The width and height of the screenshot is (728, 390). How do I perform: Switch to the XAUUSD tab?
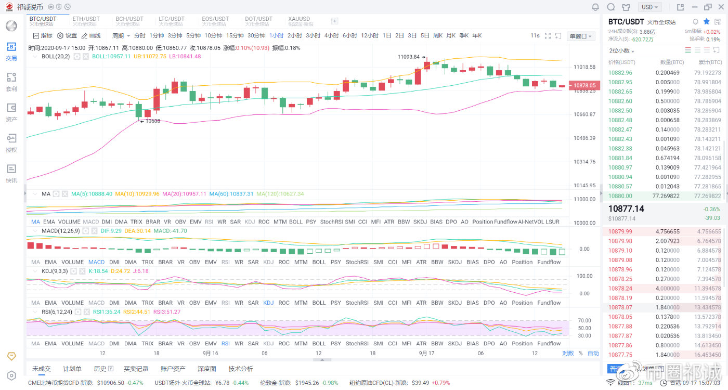coord(301,21)
